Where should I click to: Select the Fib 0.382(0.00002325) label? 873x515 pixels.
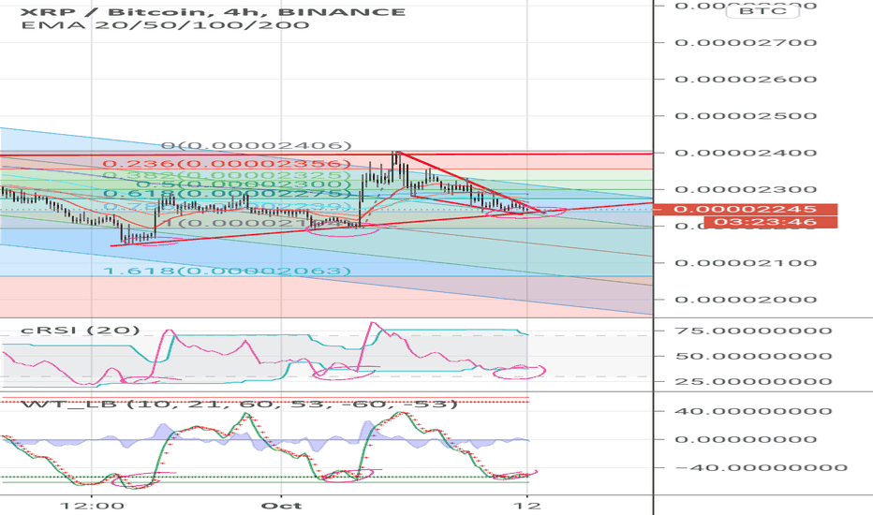[x=228, y=175]
